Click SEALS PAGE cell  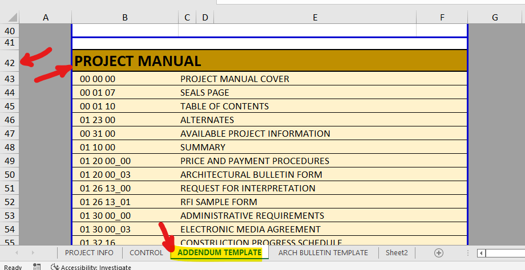coord(324,92)
